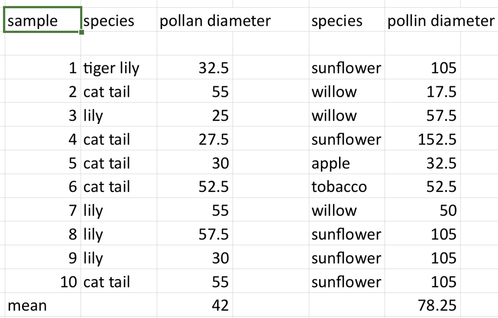This screenshot has height=318, width=498.
Task: Select the pollen value 25 for sample 3
Action: click(195, 115)
